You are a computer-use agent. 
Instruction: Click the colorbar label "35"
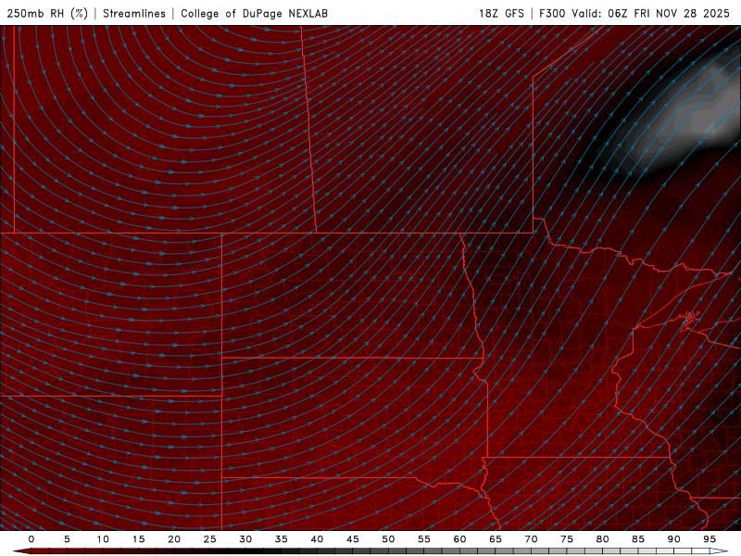[x=282, y=539]
